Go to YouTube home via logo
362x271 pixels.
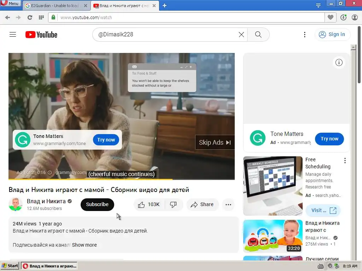pos(41,35)
